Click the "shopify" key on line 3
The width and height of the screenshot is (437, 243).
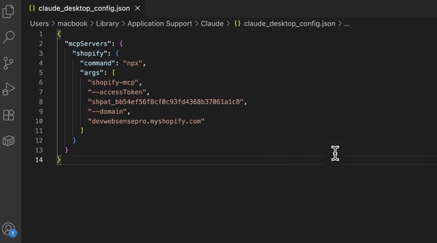tap(90, 53)
